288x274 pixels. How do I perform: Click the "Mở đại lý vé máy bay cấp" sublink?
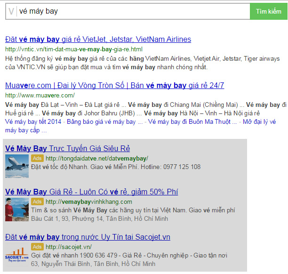click(264, 122)
